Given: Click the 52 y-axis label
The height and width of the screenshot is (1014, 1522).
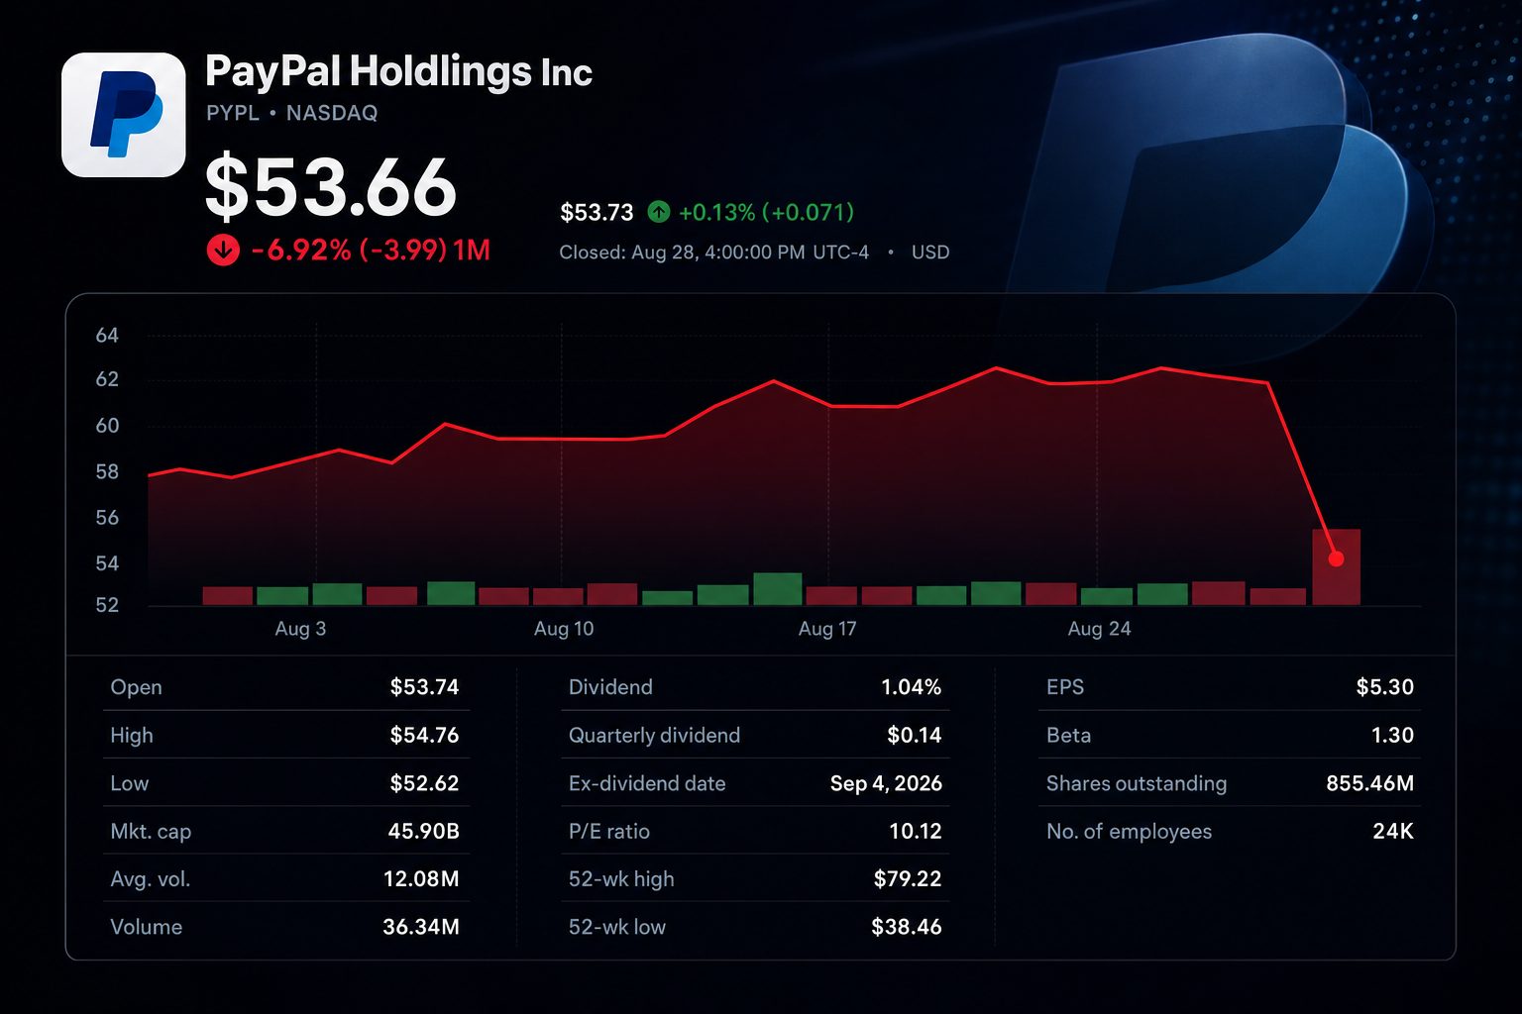Looking at the screenshot, I should [x=107, y=605].
